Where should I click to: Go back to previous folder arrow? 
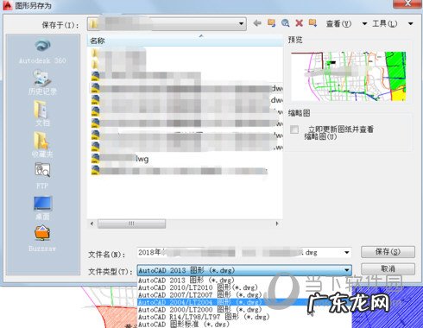pos(257,23)
